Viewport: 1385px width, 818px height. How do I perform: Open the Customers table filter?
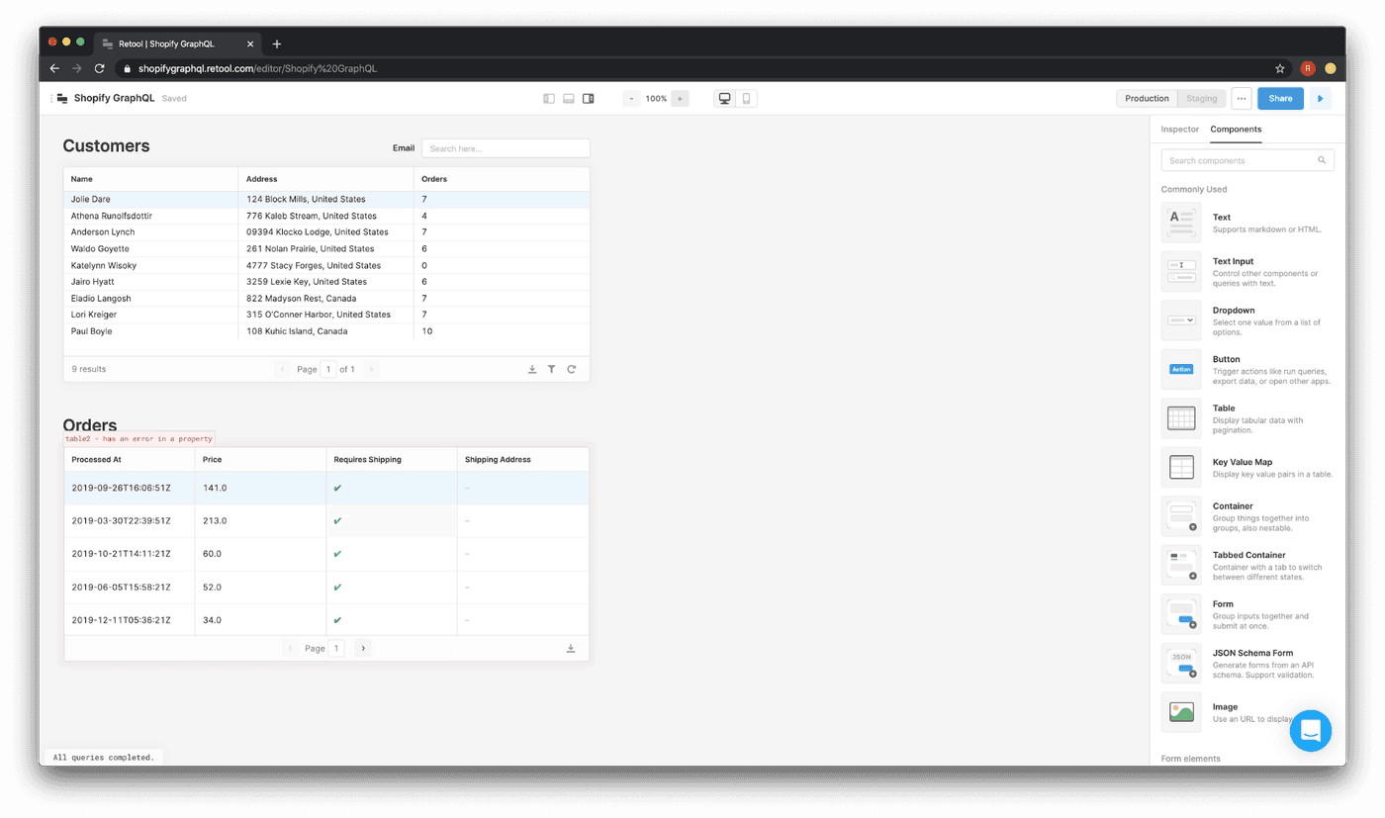click(x=552, y=369)
